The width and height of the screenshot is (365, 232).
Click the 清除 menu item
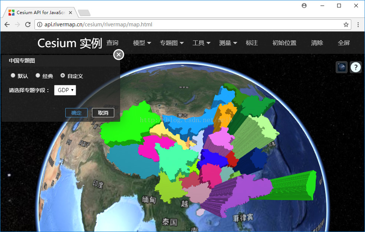coord(317,43)
